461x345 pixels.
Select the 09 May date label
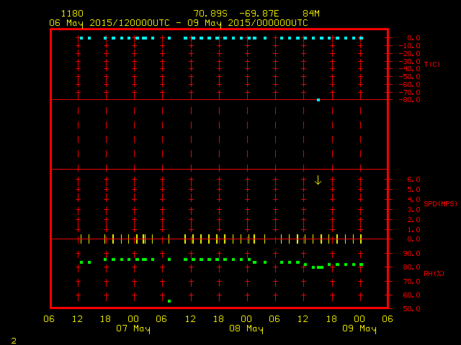tap(359, 328)
